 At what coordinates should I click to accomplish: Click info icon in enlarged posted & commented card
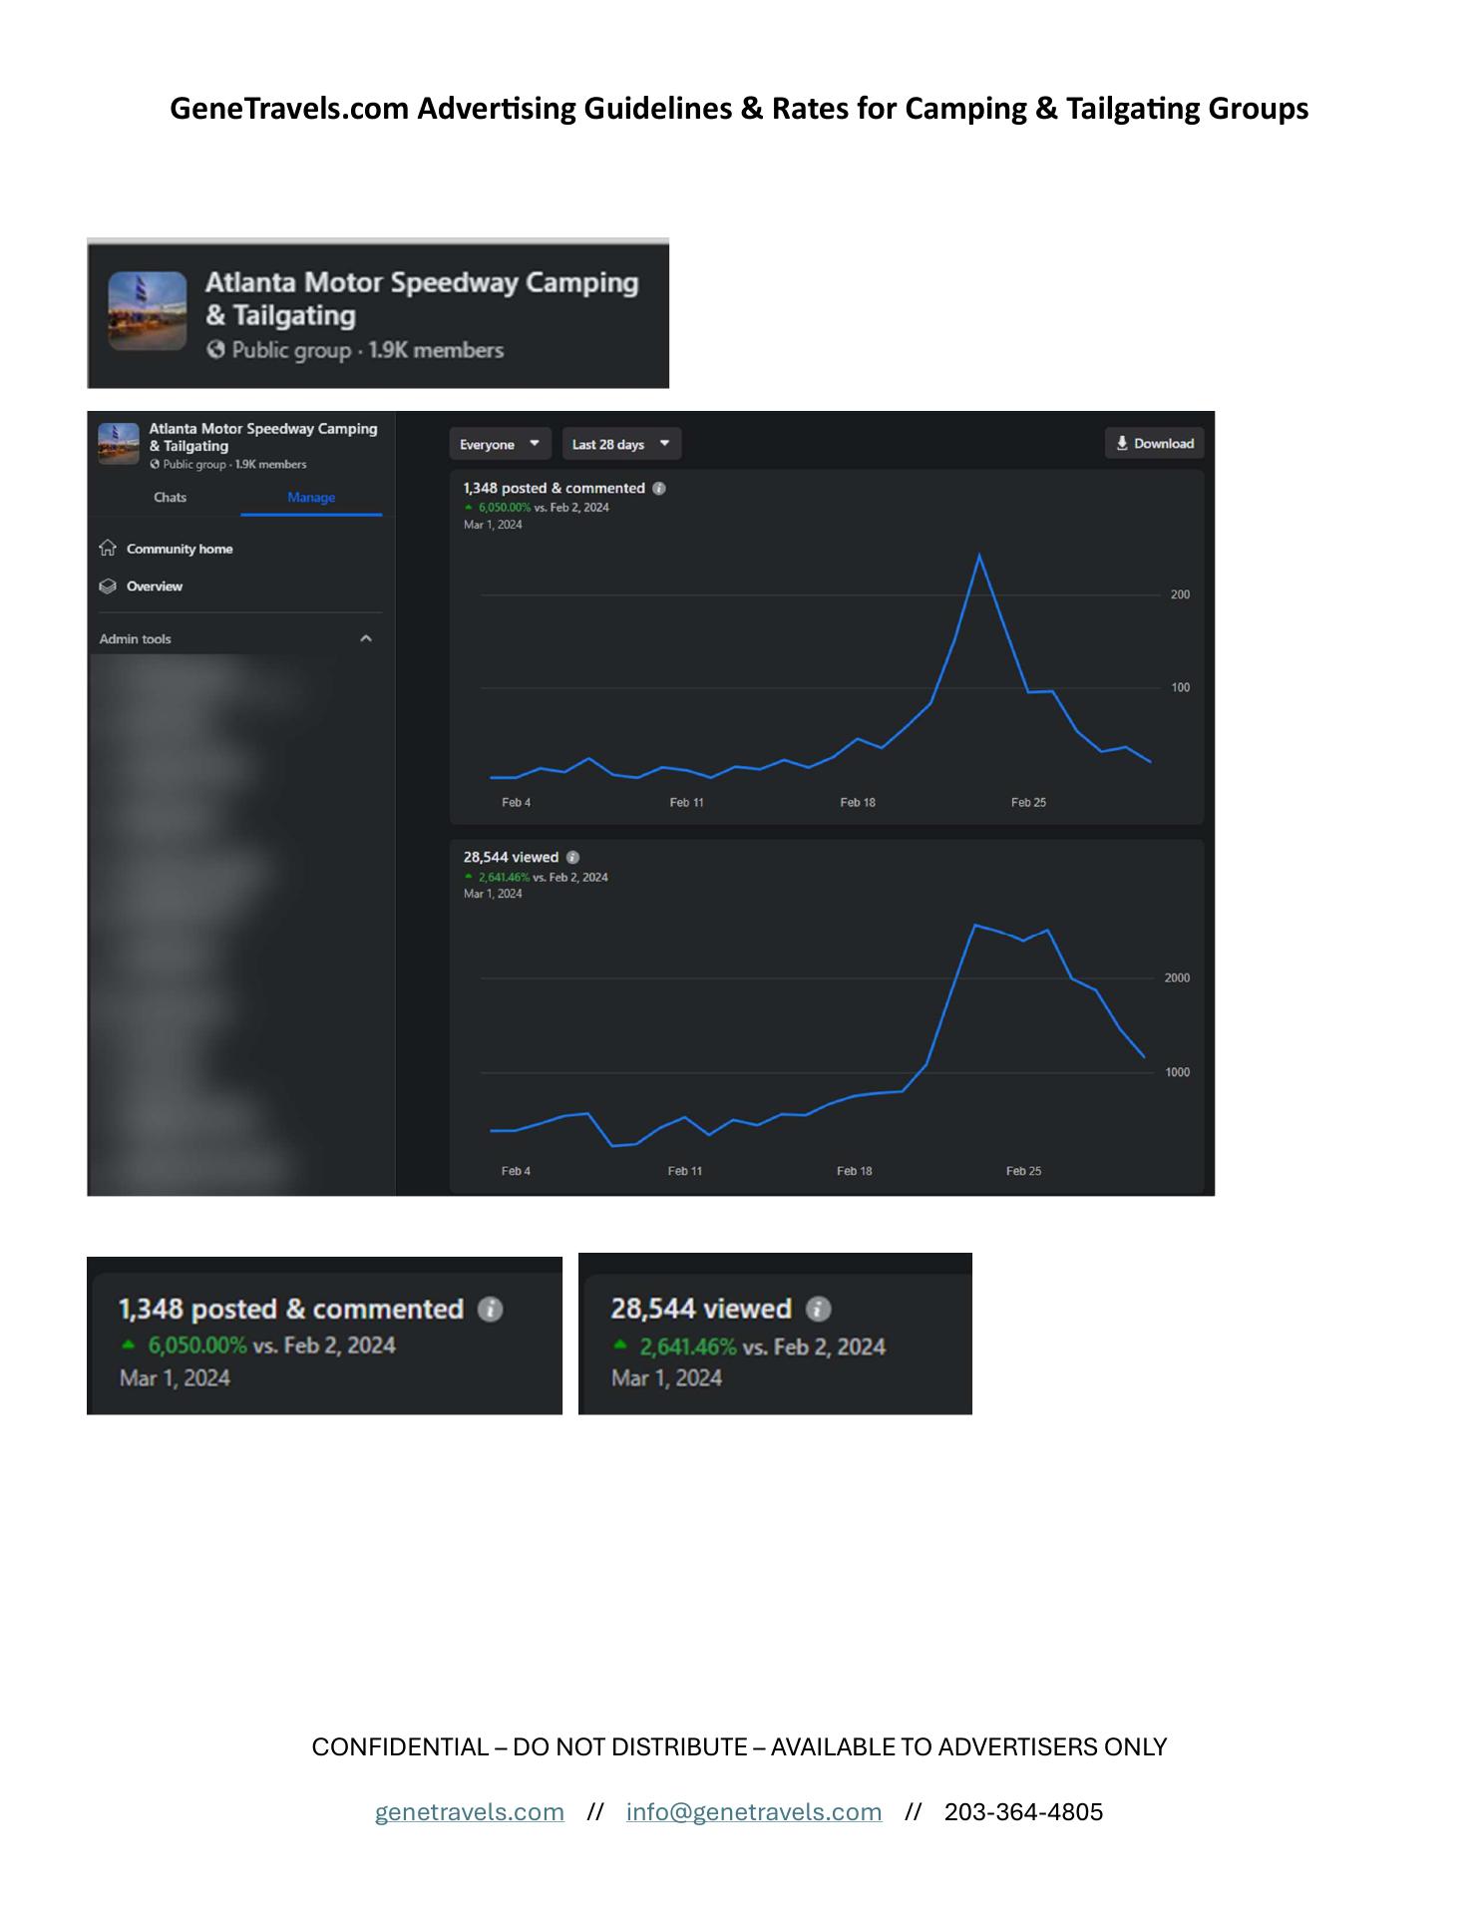click(490, 1310)
